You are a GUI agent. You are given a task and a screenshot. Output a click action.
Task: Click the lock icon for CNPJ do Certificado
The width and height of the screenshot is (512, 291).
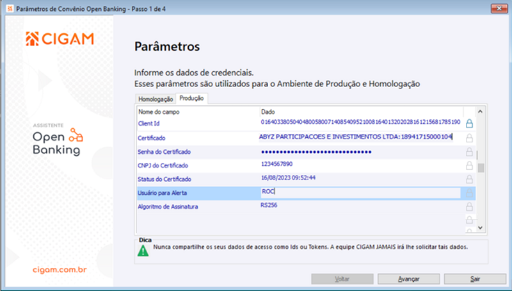click(x=469, y=165)
